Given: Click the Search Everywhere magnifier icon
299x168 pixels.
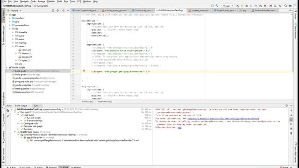Looking at the screenshot, I should (285, 6).
